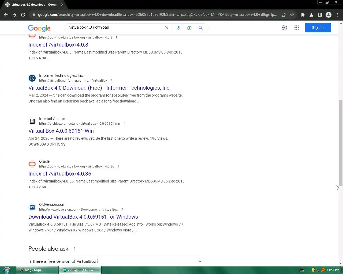Close the virtualbox 4.0 download tab
The width and height of the screenshot is (343, 274).
point(62,5)
